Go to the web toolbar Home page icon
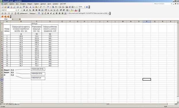 (15, 13)
